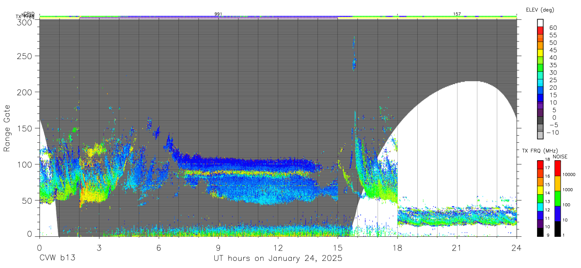Click the cyan 12 MHz frequency swatch
This screenshot has height=268, width=581.
coord(540,207)
